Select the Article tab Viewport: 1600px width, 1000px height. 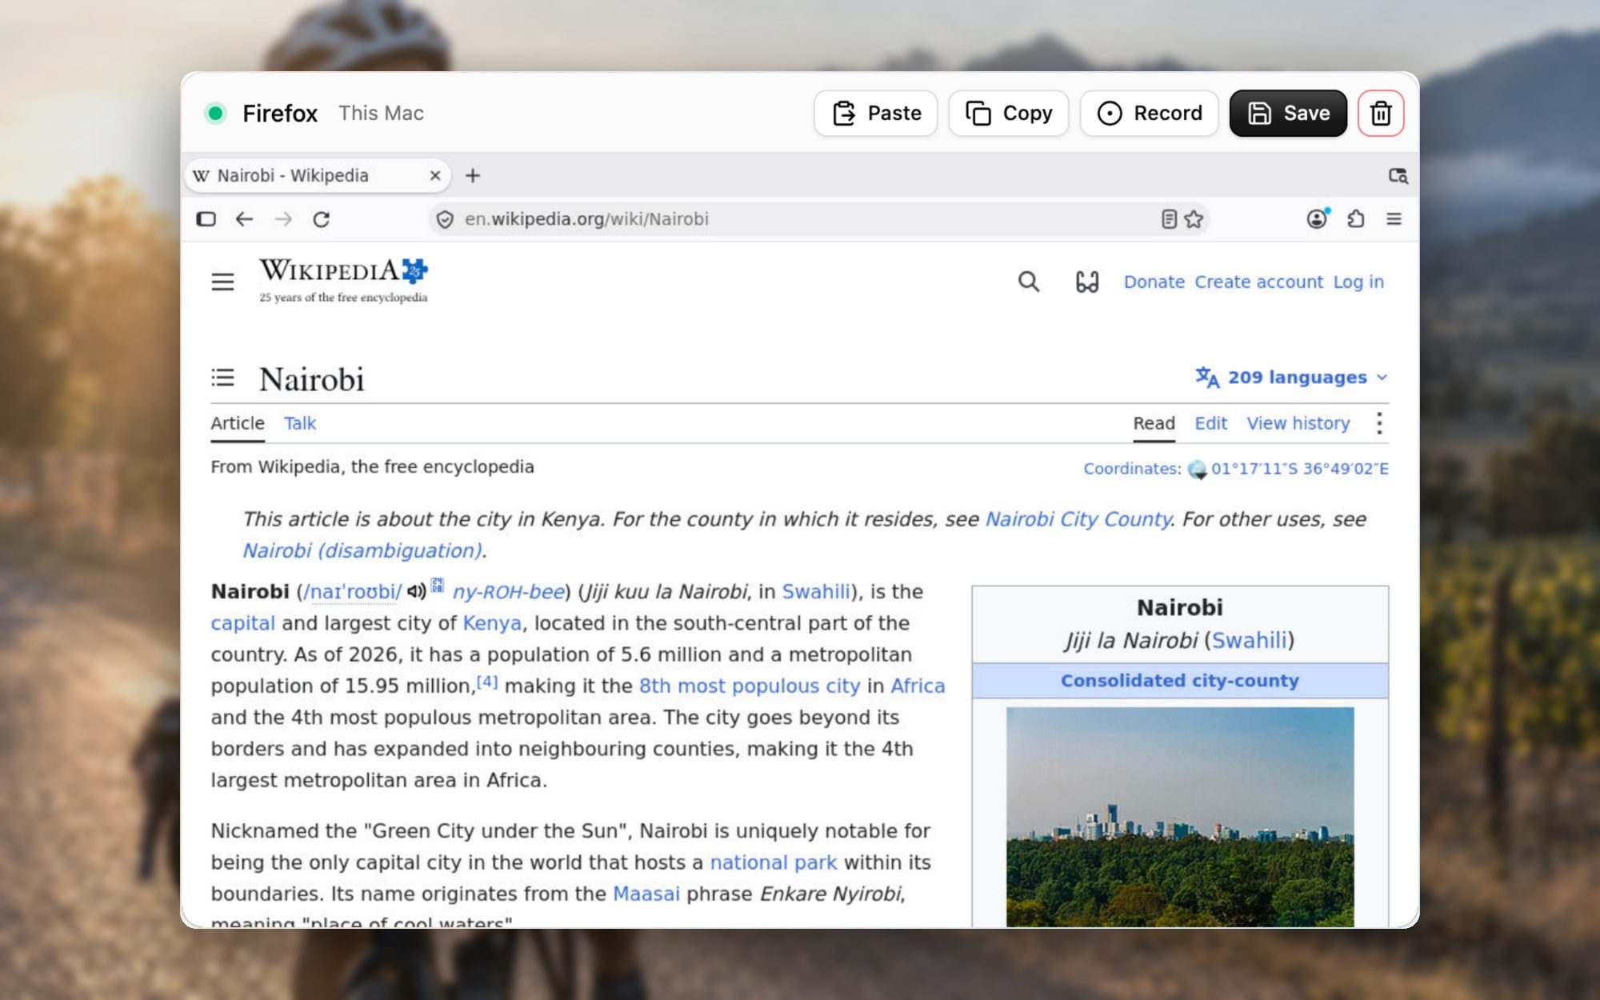(238, 423)
